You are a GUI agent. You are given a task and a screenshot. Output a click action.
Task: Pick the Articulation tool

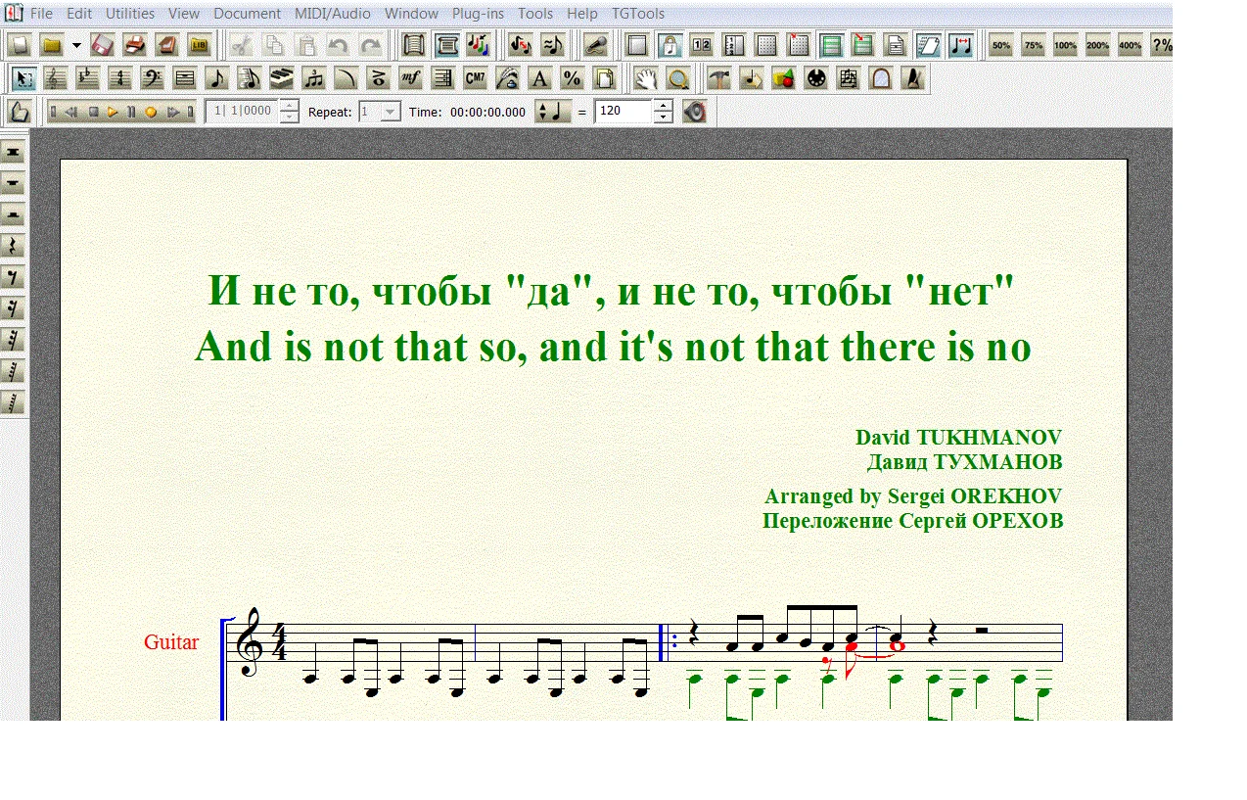pyautogui.click(x=378, y=78)
